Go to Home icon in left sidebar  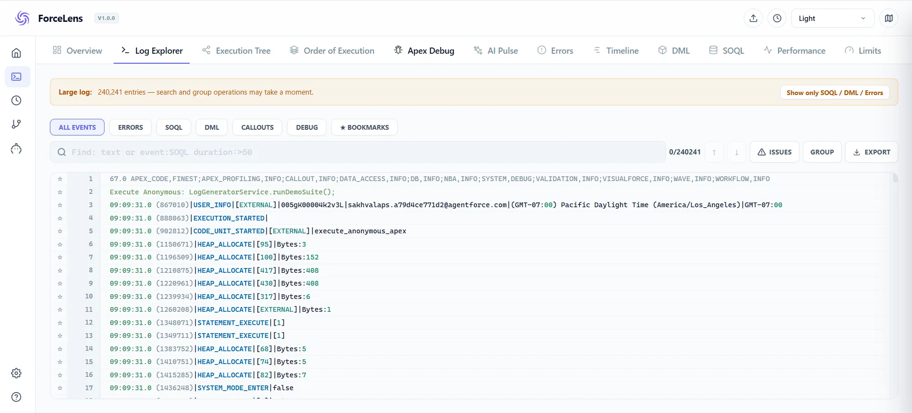coord(17,53)
